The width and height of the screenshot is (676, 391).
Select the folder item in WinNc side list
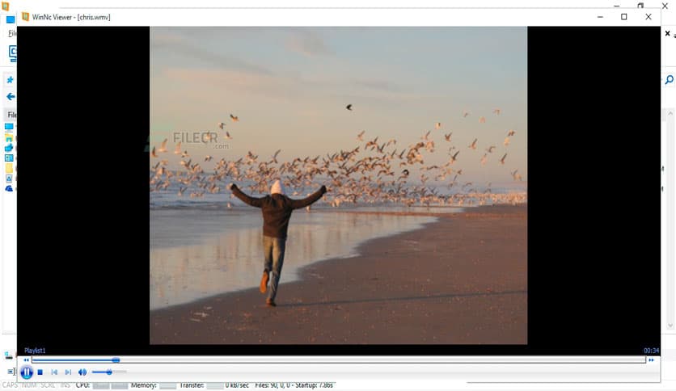point(9,138)
